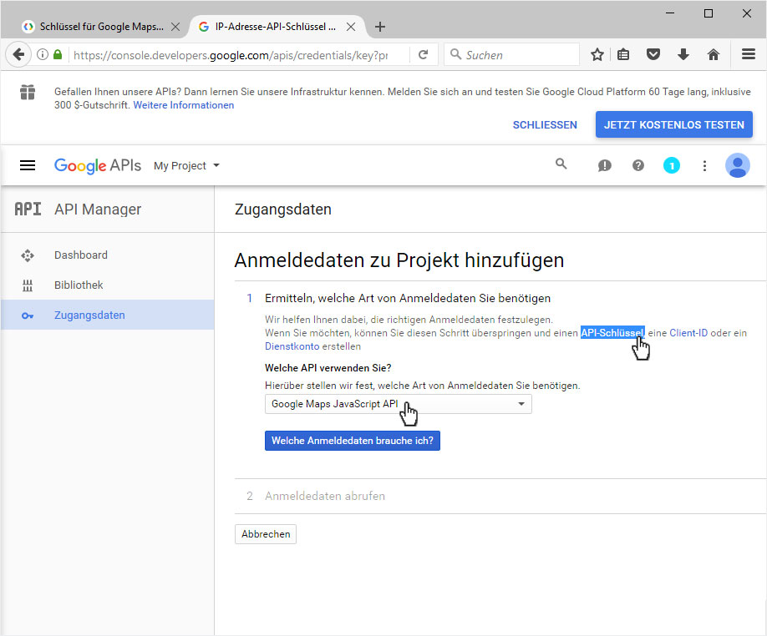
Task: Close the 'IP-Adresse-API-Schlüssel' tab
Action: (351, 27)
